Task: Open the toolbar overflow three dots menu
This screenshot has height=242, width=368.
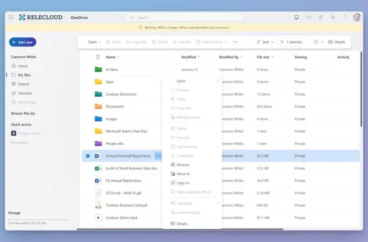Action: click(x=235, y=42)
